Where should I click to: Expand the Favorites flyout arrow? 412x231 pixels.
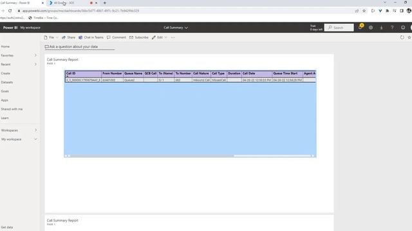35,55
